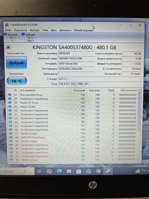Select the Power Cycles attribute name
The width and height of the screenshot is (149, 199).
click(x=28, y=107)
